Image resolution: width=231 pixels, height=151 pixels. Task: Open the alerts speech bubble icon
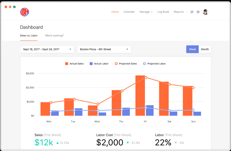[x=192, y=12]
